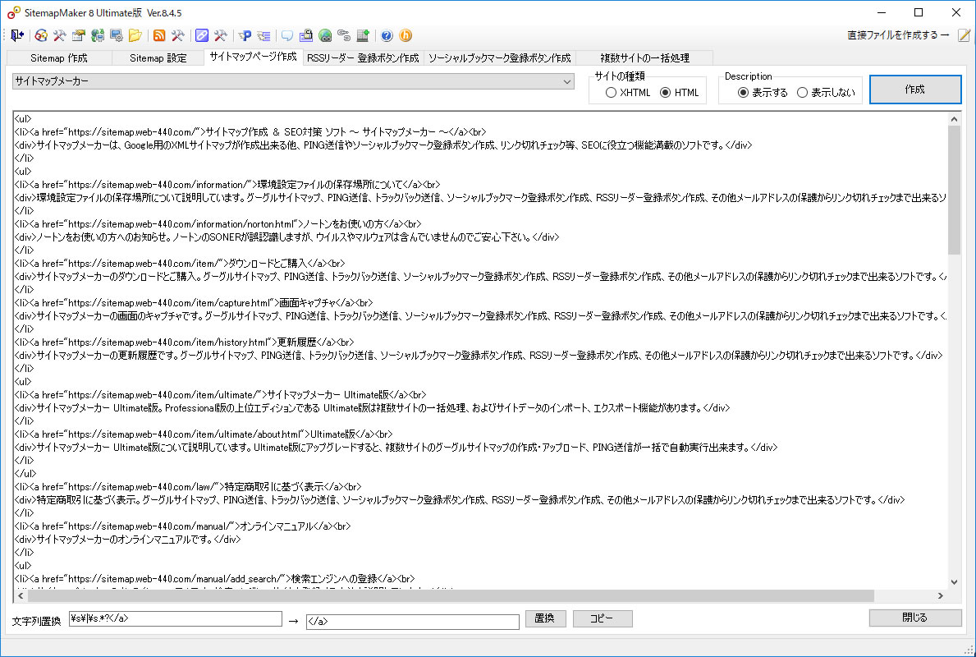Click the PING send P icon
This screenshot has height=657, width=976.
[x=245, y=35]
